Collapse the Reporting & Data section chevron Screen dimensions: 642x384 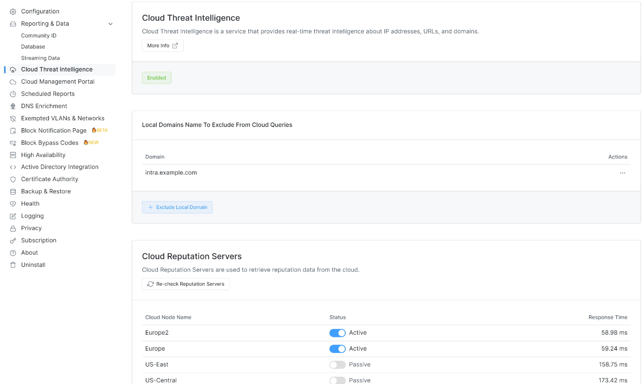point(110,24)
